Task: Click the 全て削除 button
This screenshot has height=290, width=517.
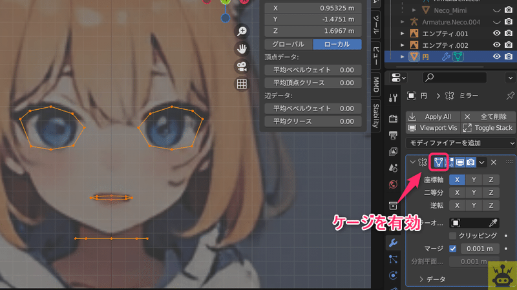Action: 488,117
